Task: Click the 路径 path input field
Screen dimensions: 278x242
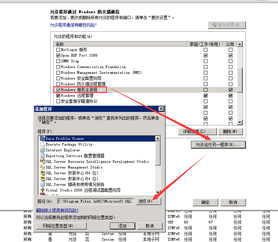Action: coord(95,201)
